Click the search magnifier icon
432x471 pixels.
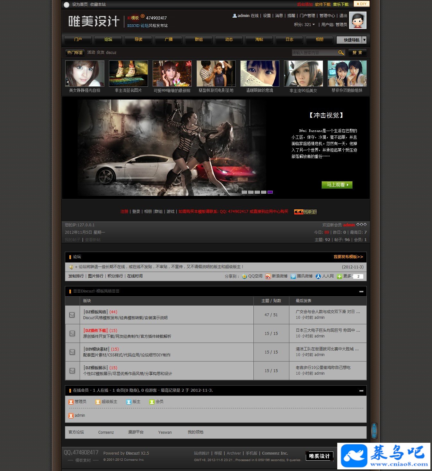tap(341, 52)
